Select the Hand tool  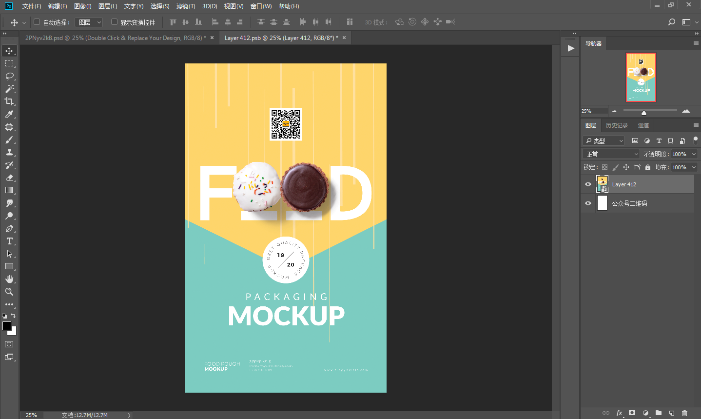pyautogui.click(x=9, y=279)
